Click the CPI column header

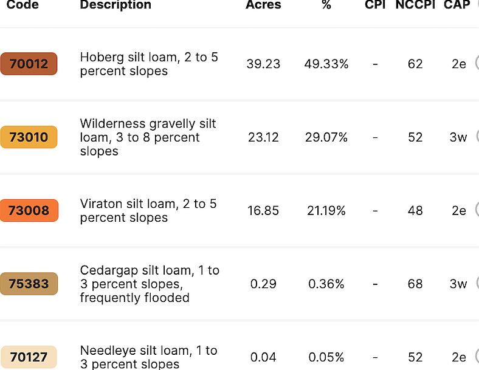pyautogui.click(x=375, y=5)
